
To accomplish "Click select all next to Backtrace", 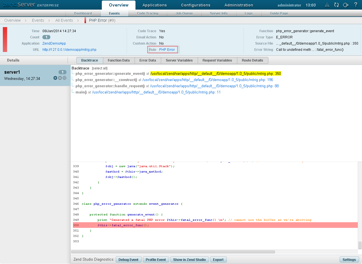I will coord(100,68).
